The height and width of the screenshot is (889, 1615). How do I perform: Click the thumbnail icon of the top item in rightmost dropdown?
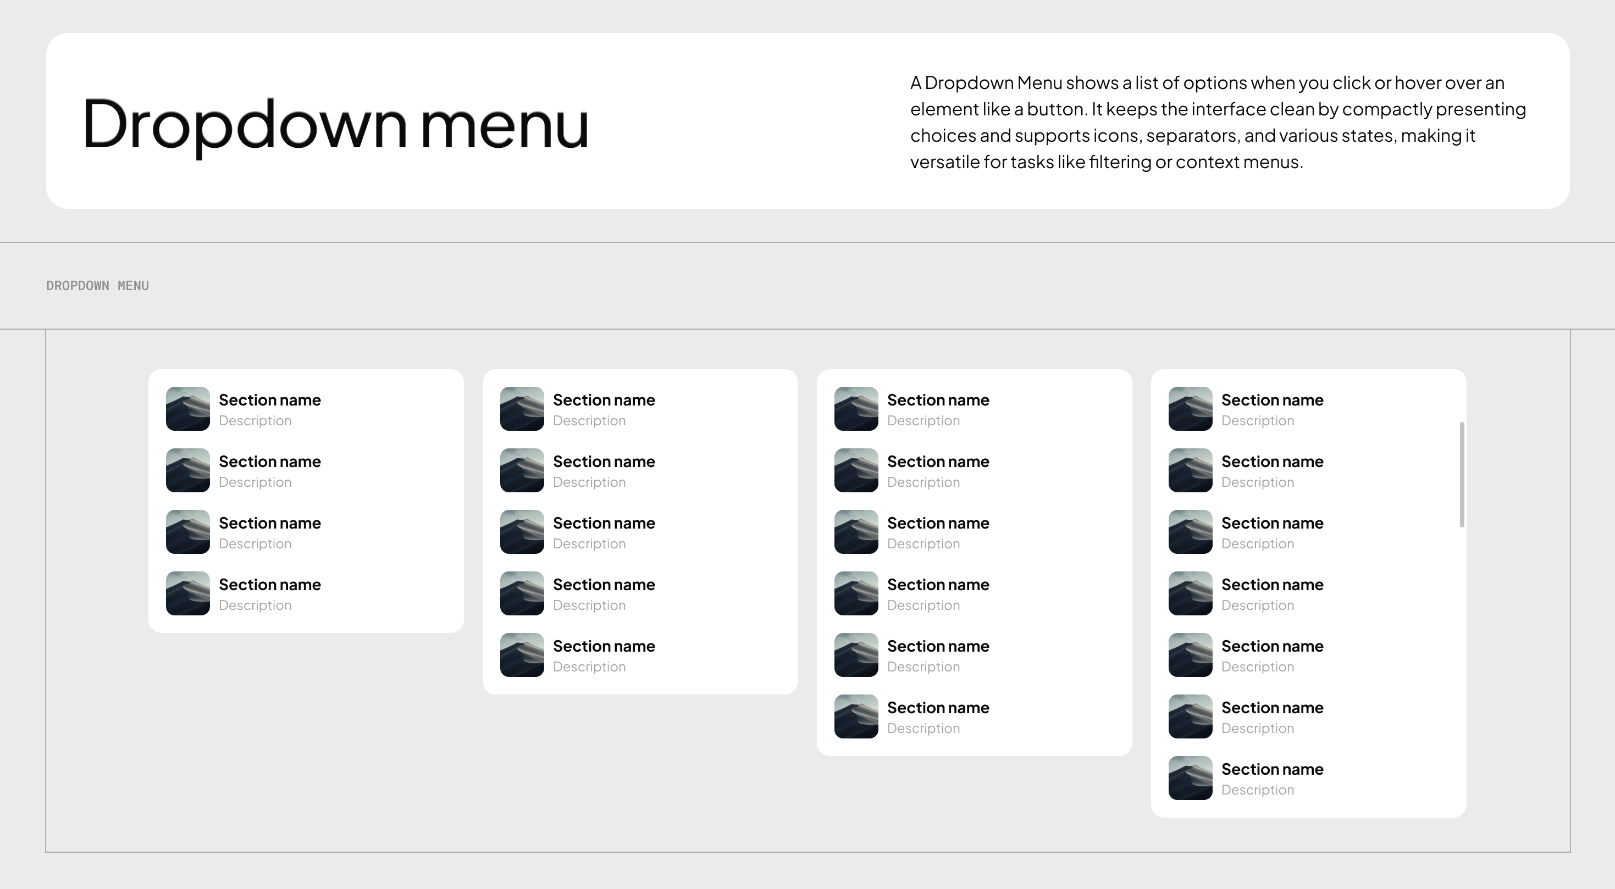click(1190, 408)
